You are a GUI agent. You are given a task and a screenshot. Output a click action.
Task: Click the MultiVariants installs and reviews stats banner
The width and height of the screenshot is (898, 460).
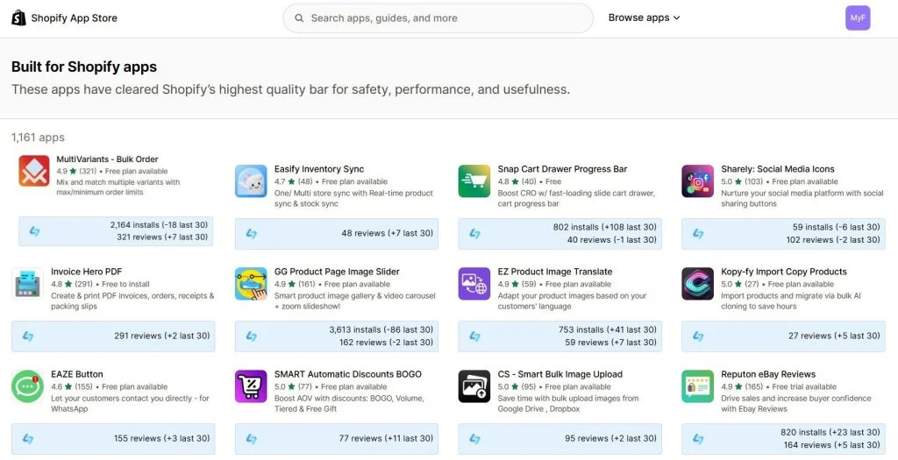116,231
